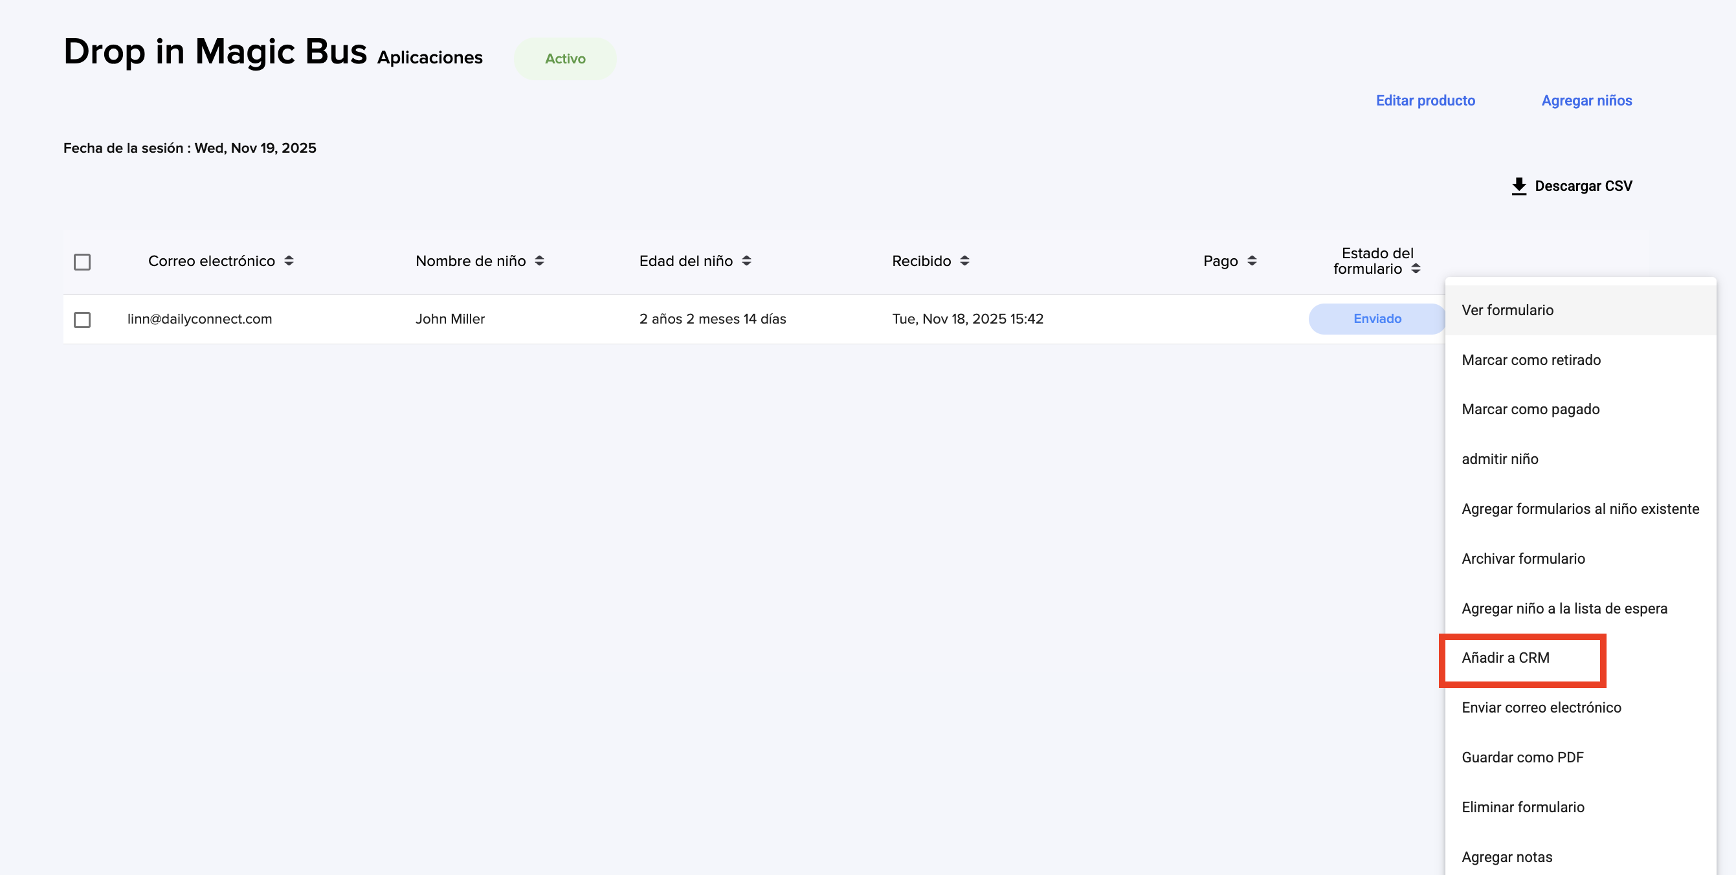Check the linn@dailyconnect.com row checkbox
This screenshot has height=875, width=1736.
pyautogui.click(x=82, y=319)
